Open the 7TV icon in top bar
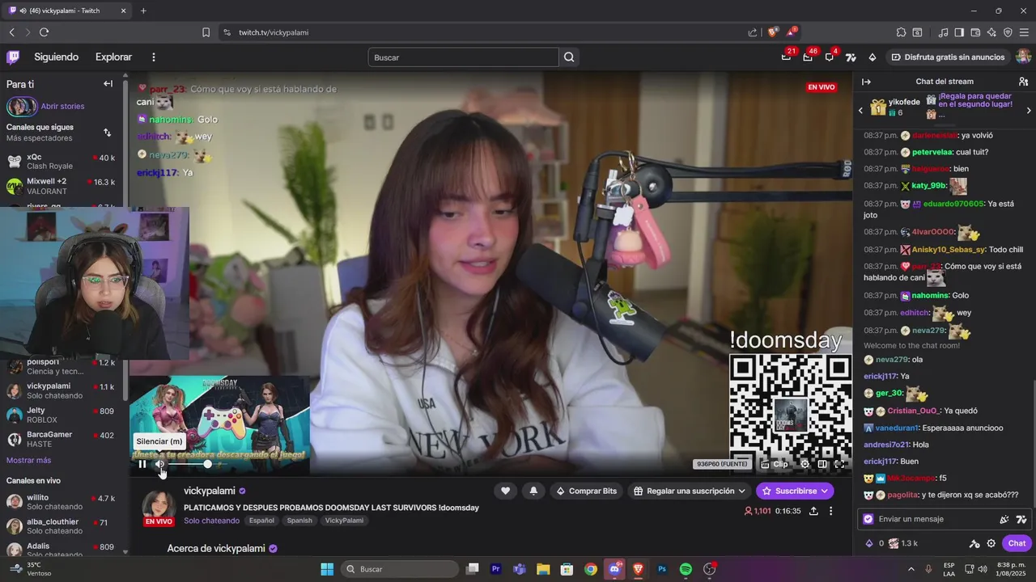 click(x=851, y=57)
